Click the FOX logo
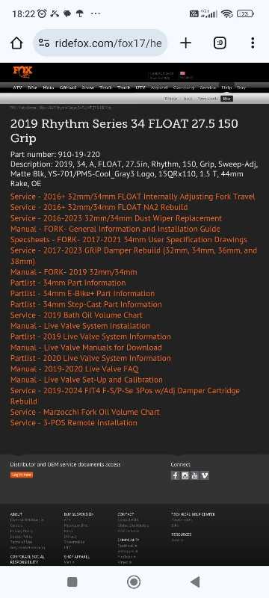This screenshot has height=598, width=269. tap(23, 72)
